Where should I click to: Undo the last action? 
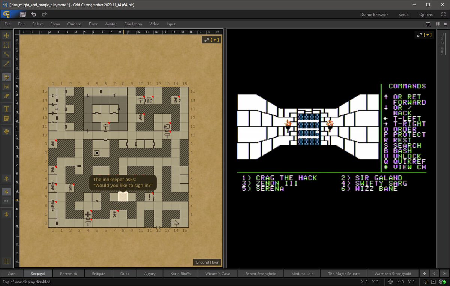click(33, 15)
